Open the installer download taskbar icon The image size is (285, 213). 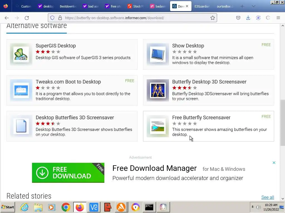(163, 207)
